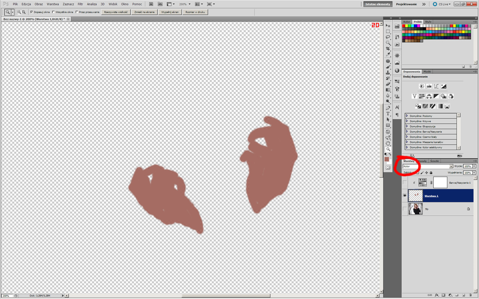Select the Lasso tool
This screenshot has width=479, height=299.
(x=388, y=37)
